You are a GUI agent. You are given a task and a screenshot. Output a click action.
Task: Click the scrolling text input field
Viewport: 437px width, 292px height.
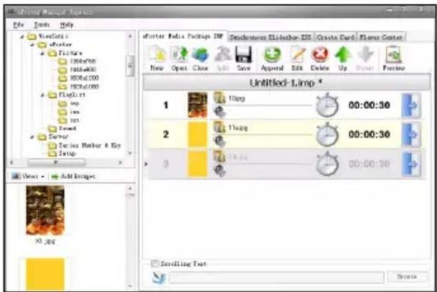(x=276, y=278)
